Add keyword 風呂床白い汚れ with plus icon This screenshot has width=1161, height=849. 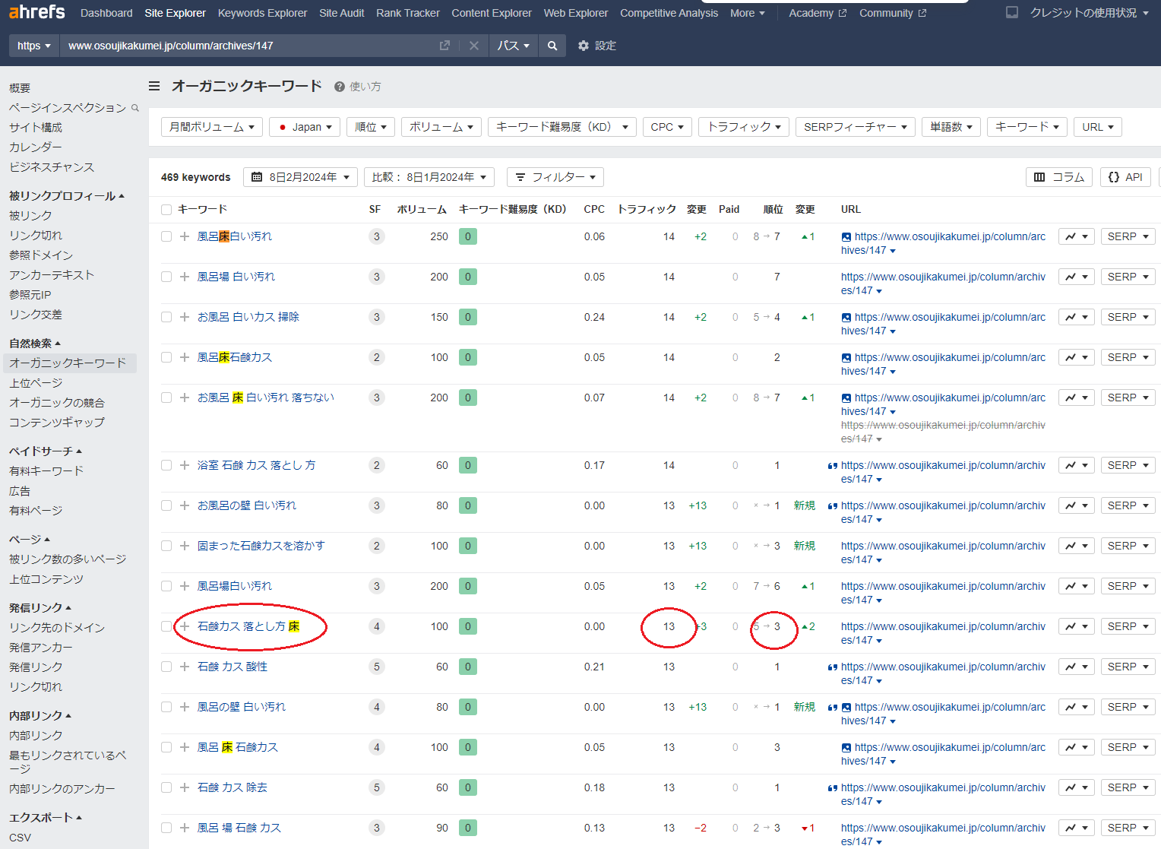pos(185,236)
